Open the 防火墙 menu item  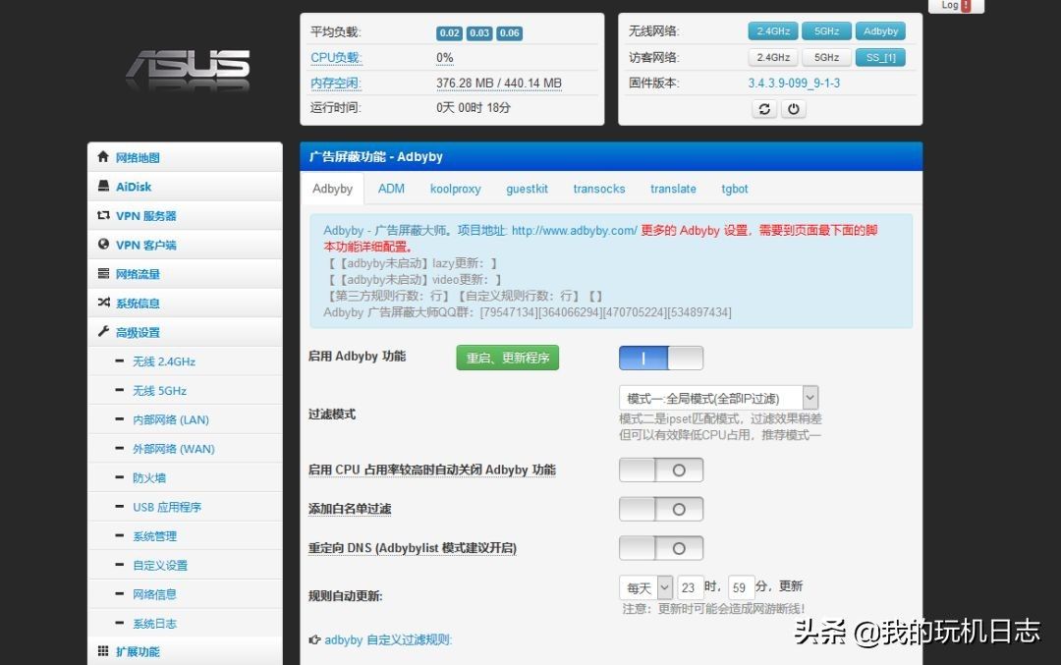pos(149,478)
